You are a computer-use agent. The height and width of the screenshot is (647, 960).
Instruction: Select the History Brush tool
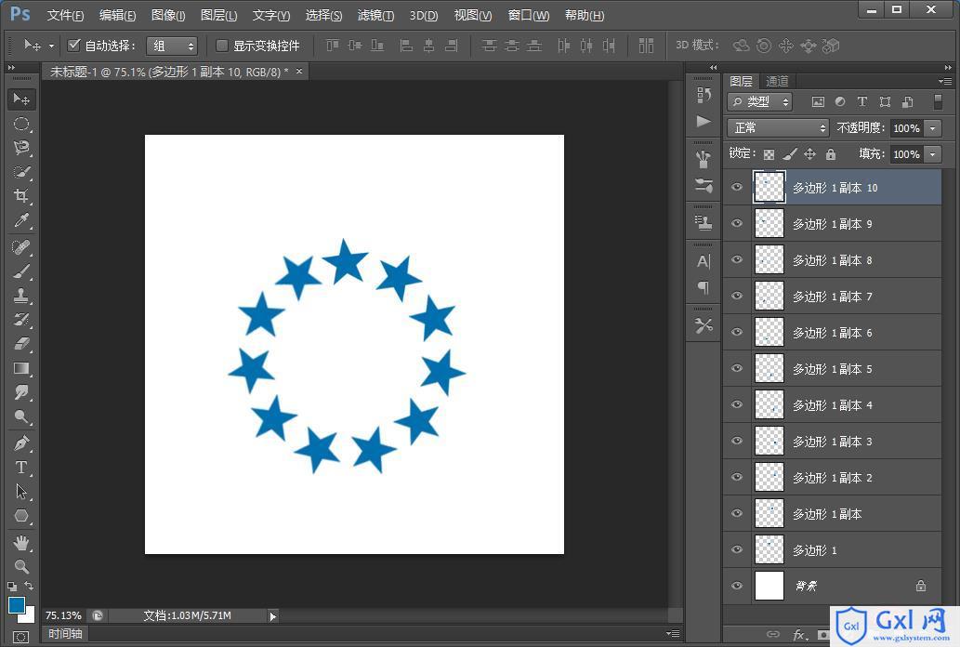pos(21,320)
